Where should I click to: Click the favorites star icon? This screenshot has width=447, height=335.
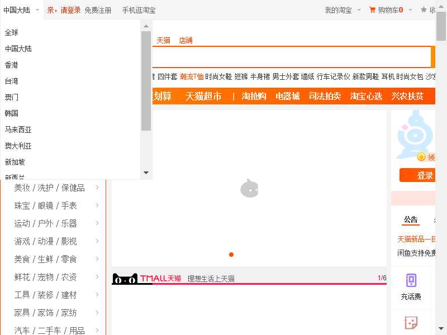[x=424, y=9]
